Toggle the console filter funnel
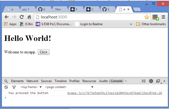This screenshot has height=109, width=169. (14, 87)
